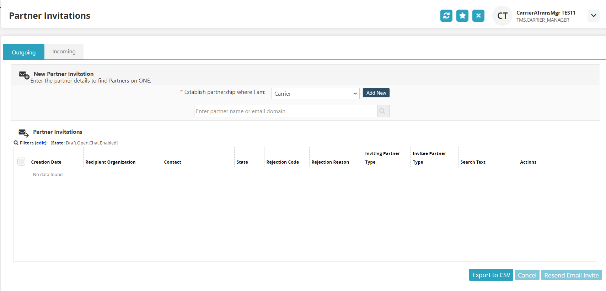The height and width of the screenshot is (291, 606).
Task: Click the edit filters link
Action: tap(41, 143)
